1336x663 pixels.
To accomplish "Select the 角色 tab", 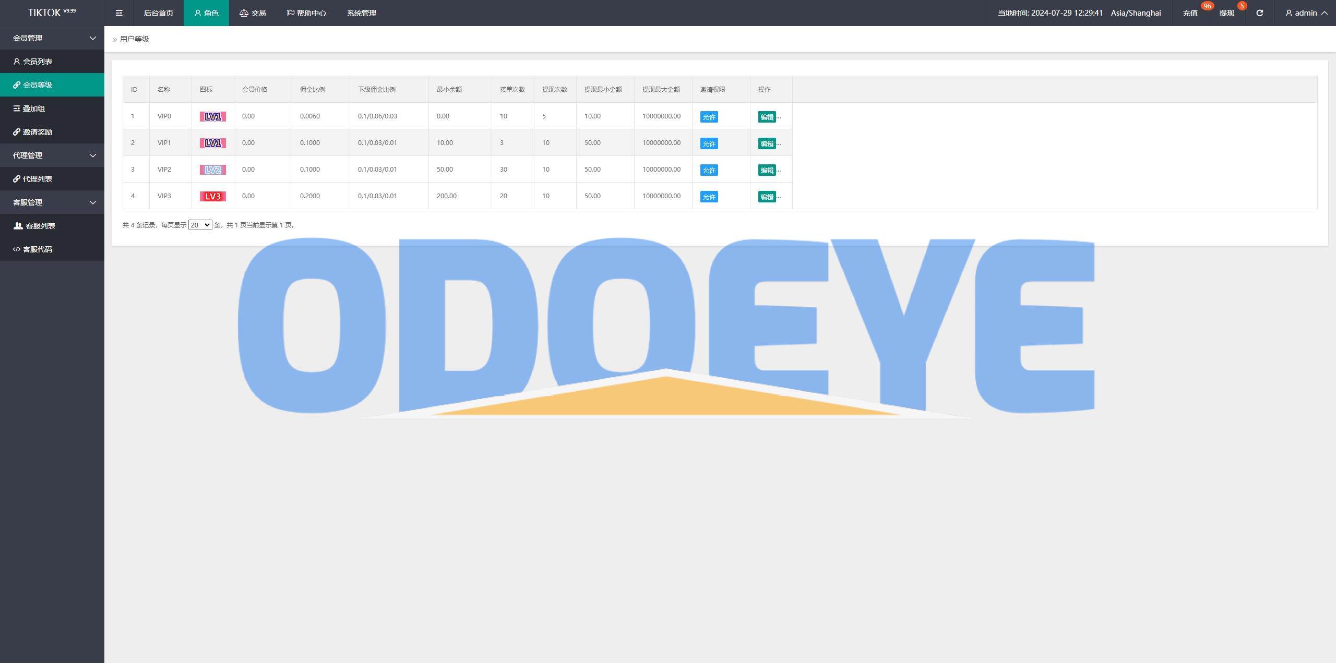I will (206, 13).
